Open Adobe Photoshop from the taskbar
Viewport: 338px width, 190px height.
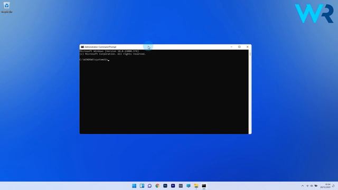pos(165,186)
